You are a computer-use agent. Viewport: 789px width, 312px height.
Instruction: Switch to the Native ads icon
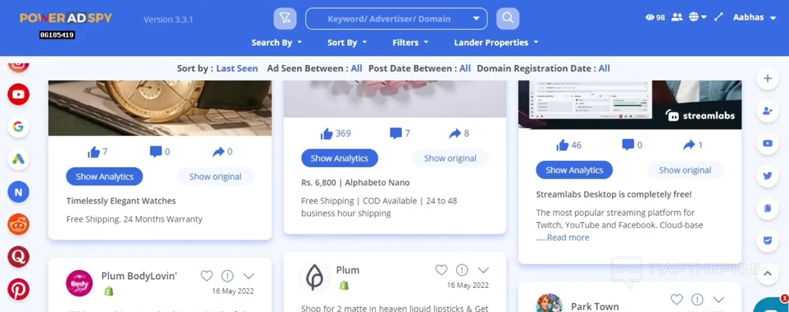click(18, 192)
